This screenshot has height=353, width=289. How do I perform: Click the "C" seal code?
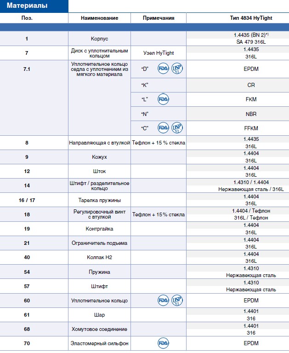click(x=145, y=128)
